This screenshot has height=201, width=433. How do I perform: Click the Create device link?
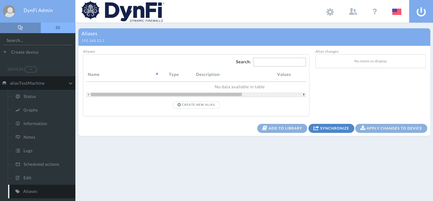point(25,52)
